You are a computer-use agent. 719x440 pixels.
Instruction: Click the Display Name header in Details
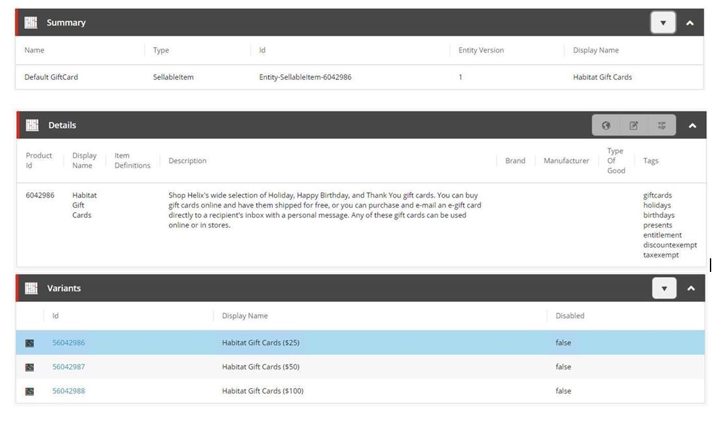85,161
